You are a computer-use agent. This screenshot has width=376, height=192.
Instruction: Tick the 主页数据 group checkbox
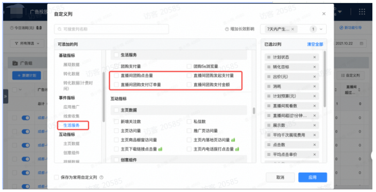click(116, 110)
